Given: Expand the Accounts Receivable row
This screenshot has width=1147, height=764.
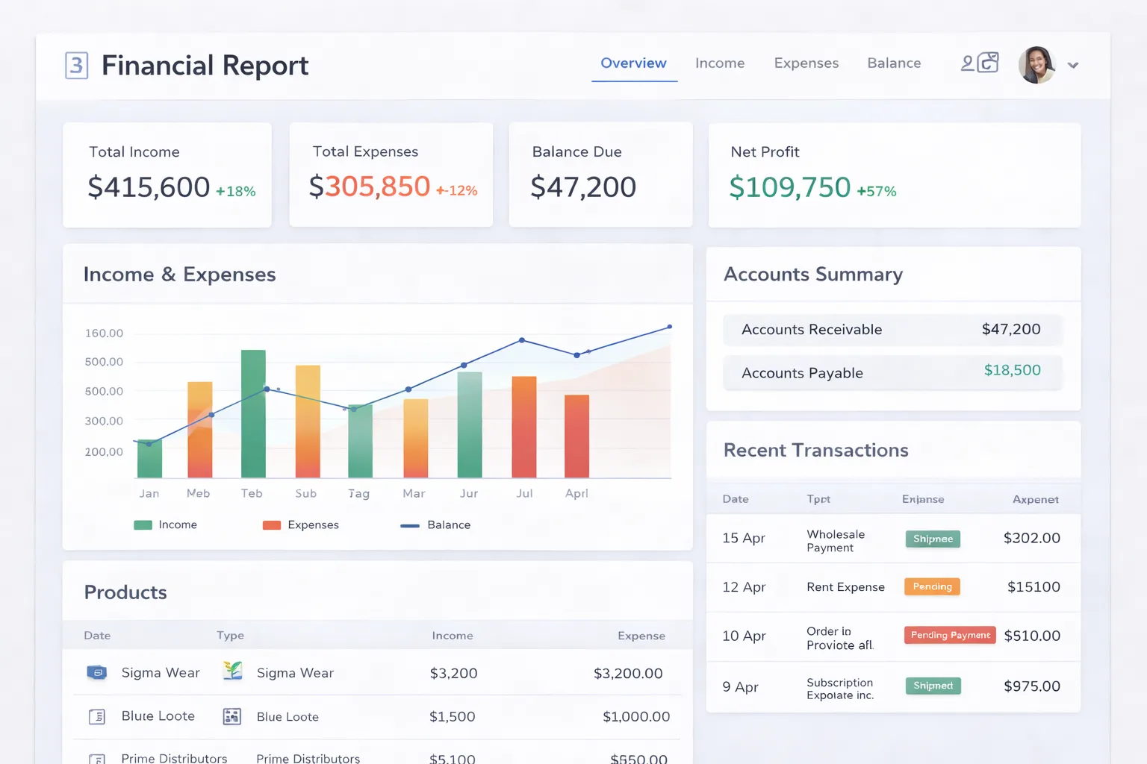Looking at the screenshot, I should point(892,330).
